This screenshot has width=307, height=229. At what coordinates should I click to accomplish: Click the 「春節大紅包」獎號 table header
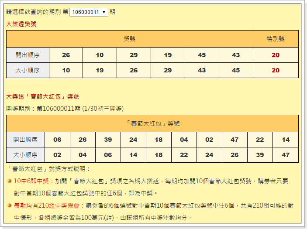(152, 123)
